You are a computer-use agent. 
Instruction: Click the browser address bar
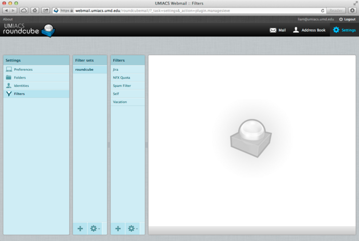coord(187,10)
